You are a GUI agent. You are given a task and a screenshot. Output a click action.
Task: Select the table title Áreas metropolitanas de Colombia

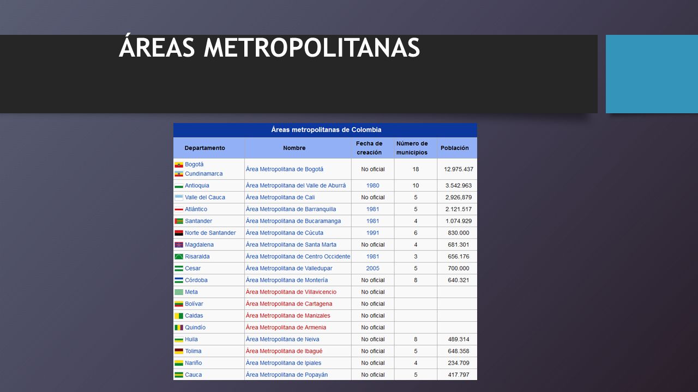[326, 130]
